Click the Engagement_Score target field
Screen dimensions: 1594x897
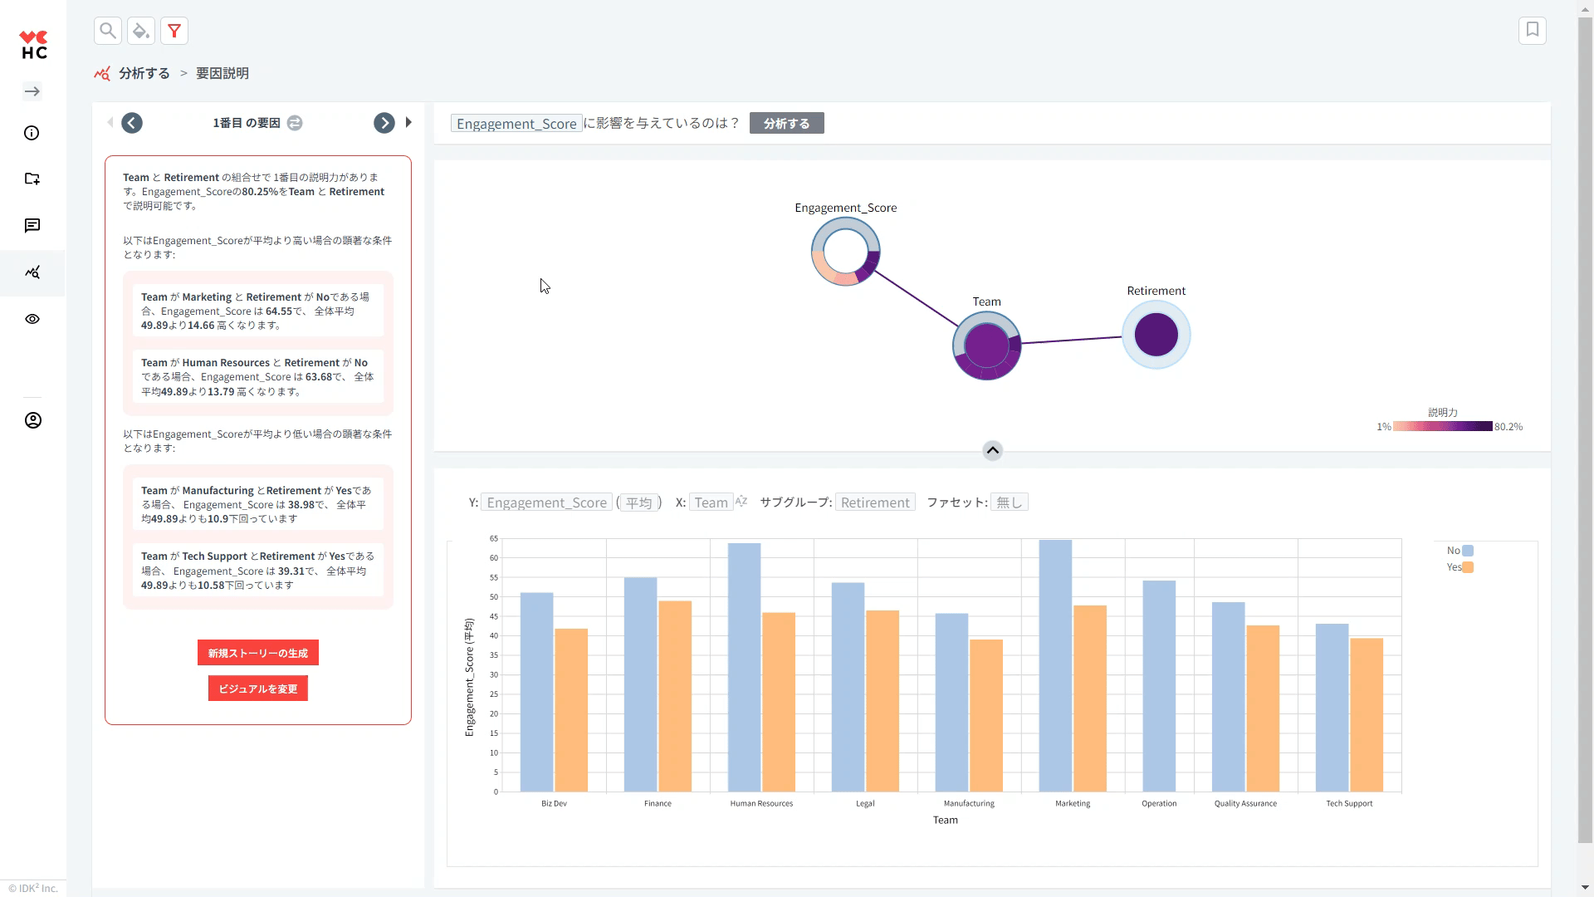pyautogui.click(x=516, y=124)
